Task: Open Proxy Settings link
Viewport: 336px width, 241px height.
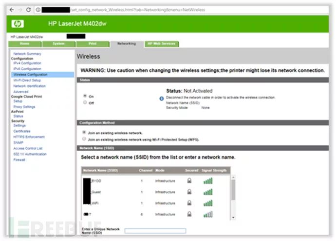Action: 24,107
